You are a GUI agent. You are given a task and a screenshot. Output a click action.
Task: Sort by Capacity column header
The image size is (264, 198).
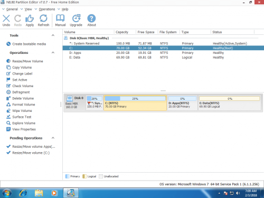coord(125,32)
